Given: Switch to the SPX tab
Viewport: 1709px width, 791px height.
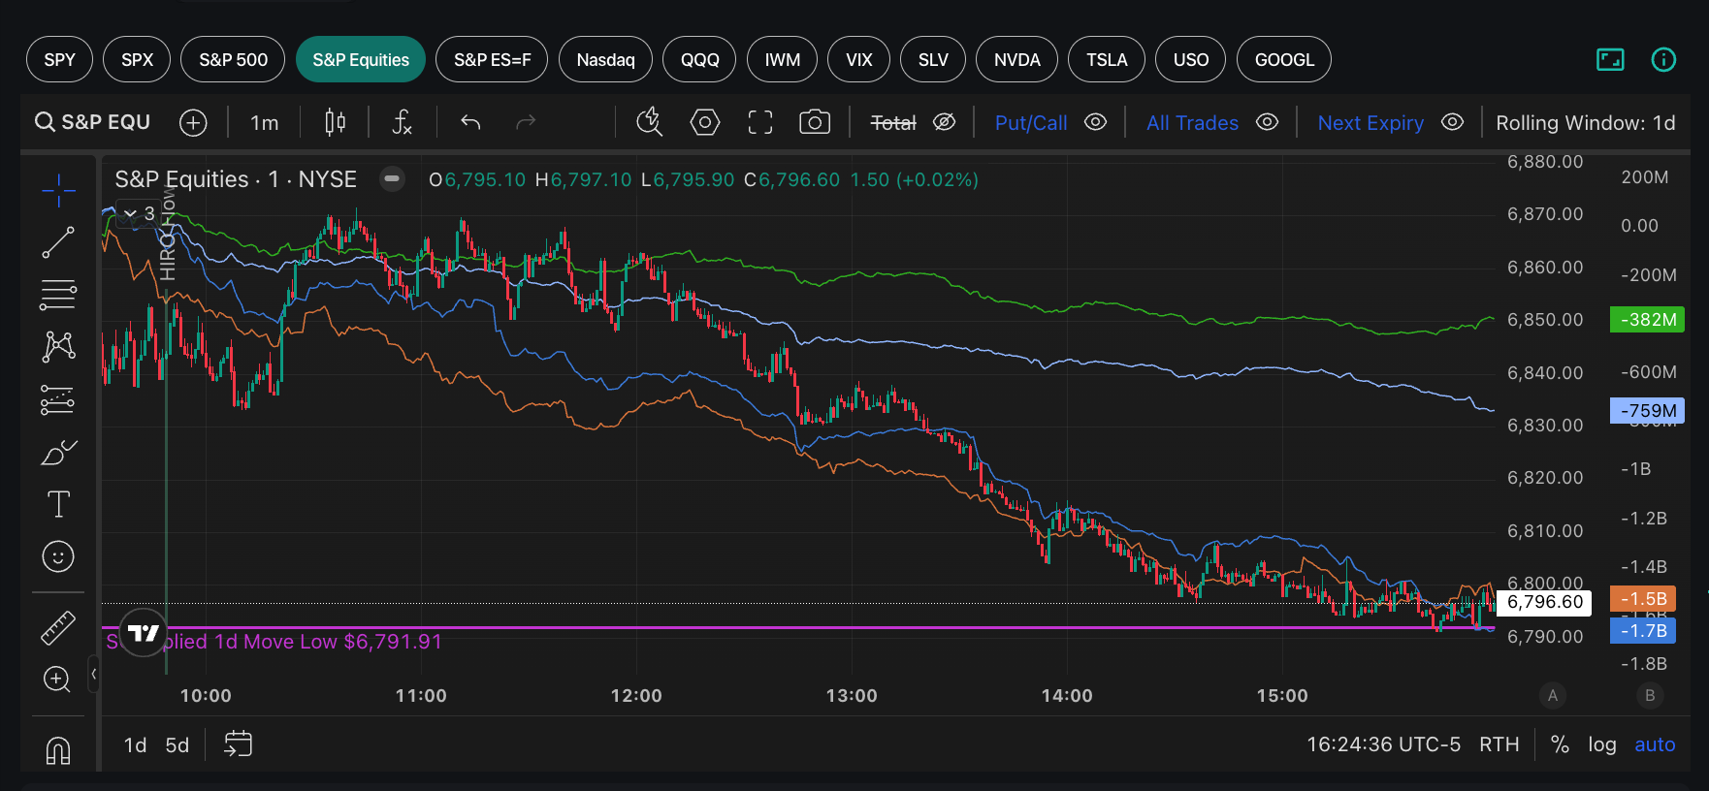Looking at the screenshot, I should [x=137, y=59].
